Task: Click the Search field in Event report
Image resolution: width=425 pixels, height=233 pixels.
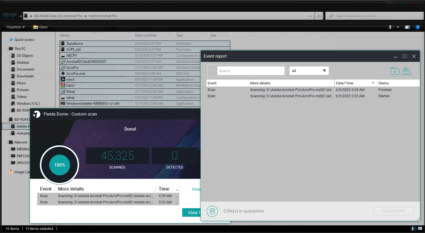Action: 251,71
